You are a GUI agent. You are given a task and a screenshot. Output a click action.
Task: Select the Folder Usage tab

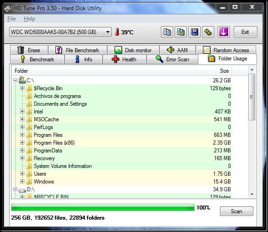(x=228, y=59)
